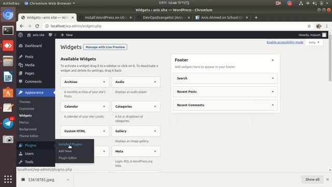Switch to DevOpsEvangelist tab

163,18
